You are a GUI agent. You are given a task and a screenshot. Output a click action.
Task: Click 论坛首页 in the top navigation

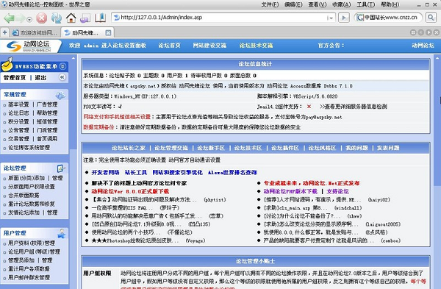pos(169,46)
